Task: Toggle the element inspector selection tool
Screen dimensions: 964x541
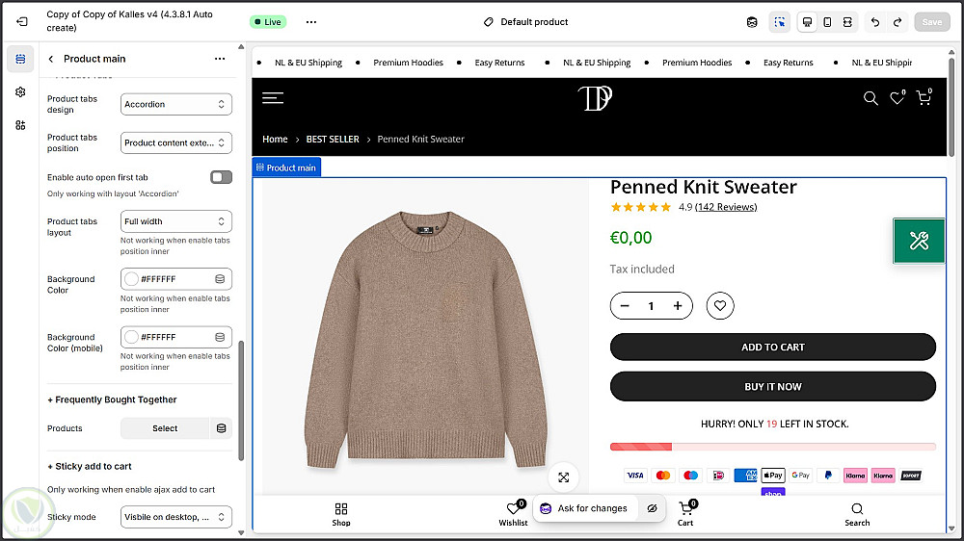Action: pyautogui.click(x=779, y=22)
